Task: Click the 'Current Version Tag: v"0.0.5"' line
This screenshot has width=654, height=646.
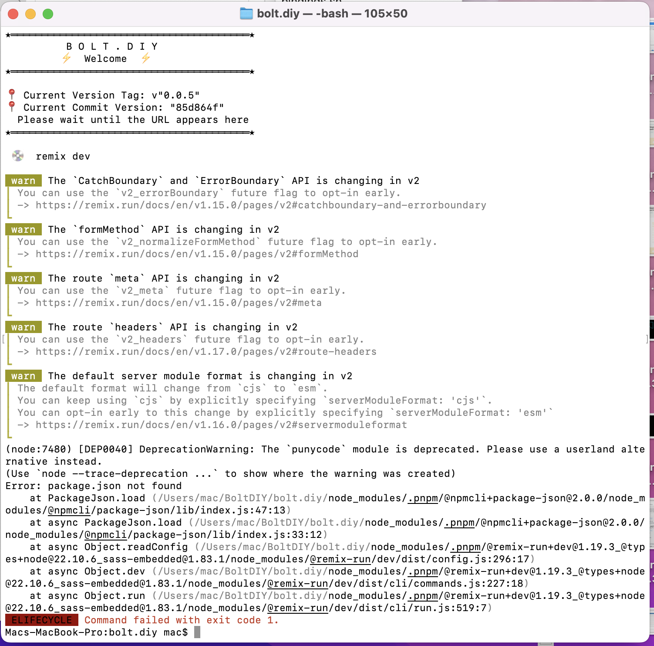Action: tap(111, 95)
